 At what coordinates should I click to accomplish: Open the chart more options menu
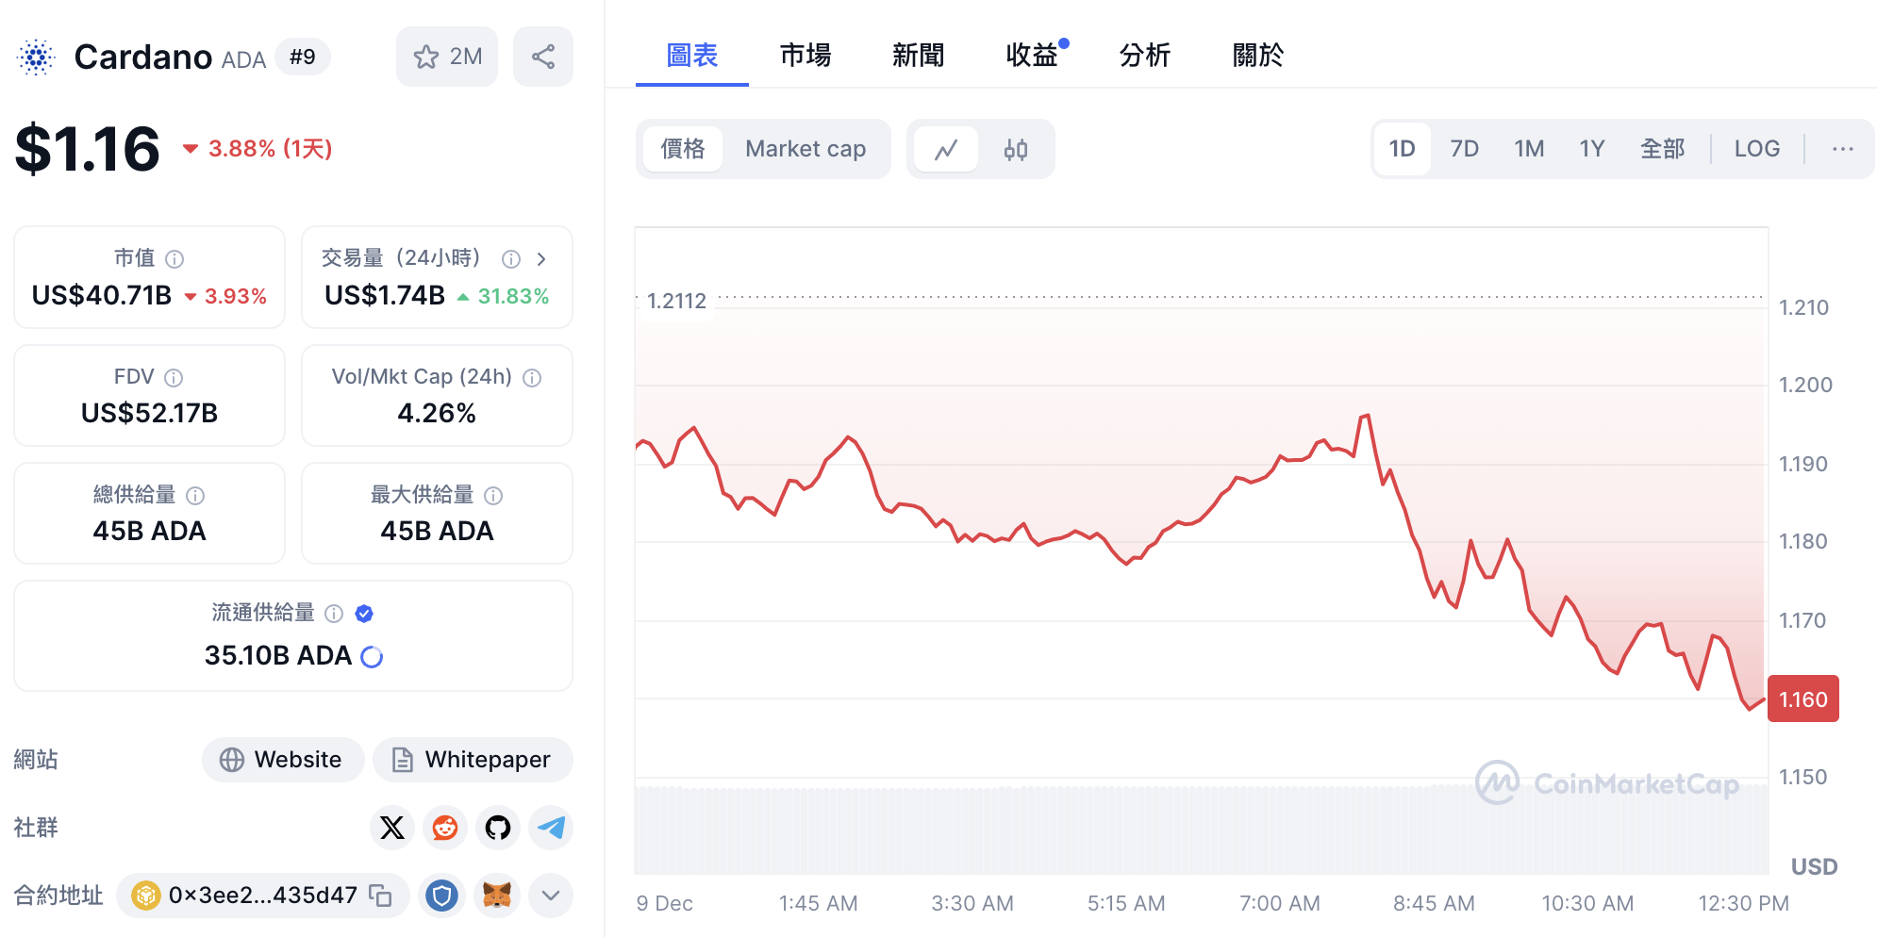pos(1842,148)
